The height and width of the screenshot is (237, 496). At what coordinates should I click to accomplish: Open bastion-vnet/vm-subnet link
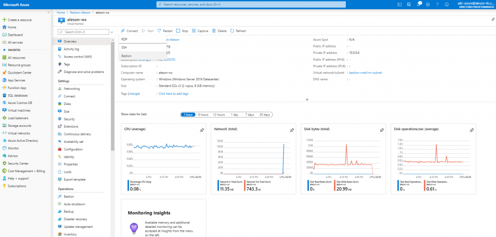coord(365,73)
